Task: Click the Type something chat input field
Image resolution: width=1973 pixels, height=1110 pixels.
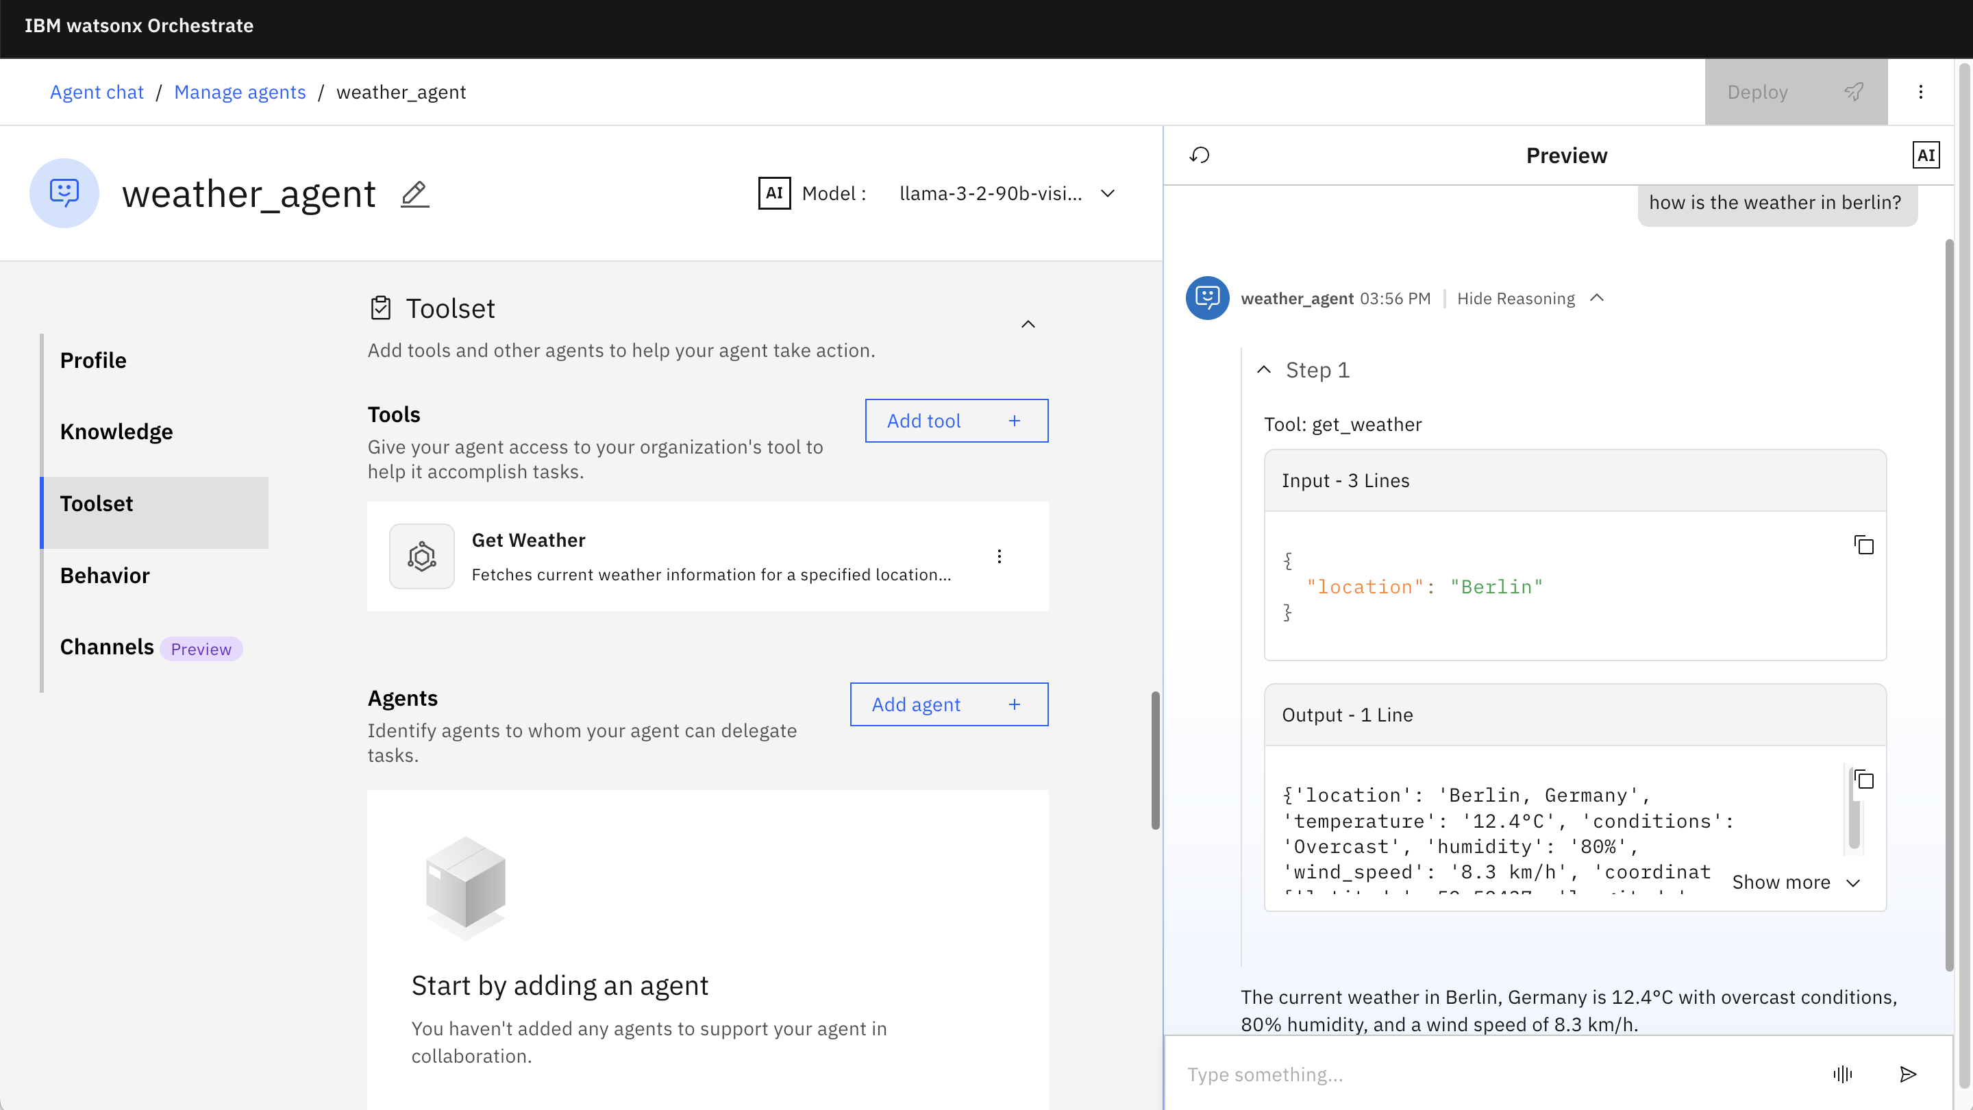Action: pyautogui.click(x=1493, y=1074)
